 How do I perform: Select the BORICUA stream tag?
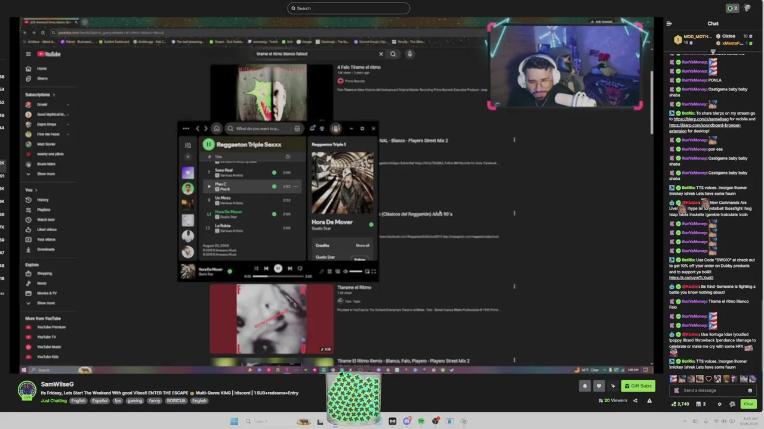tap(176, 401)
